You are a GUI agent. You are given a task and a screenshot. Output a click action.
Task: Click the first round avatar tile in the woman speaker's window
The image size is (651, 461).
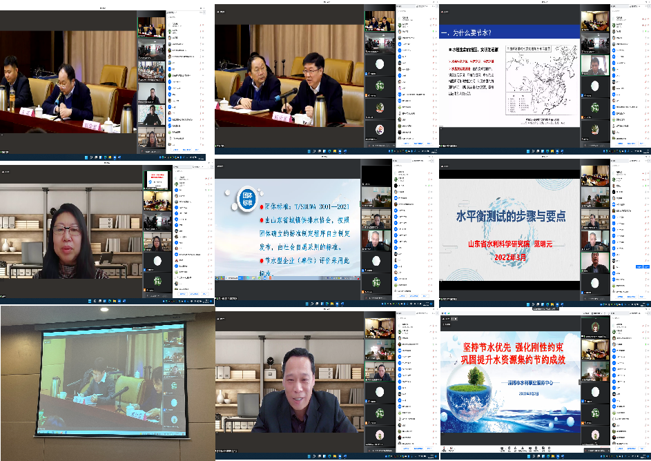click(157, 260)
